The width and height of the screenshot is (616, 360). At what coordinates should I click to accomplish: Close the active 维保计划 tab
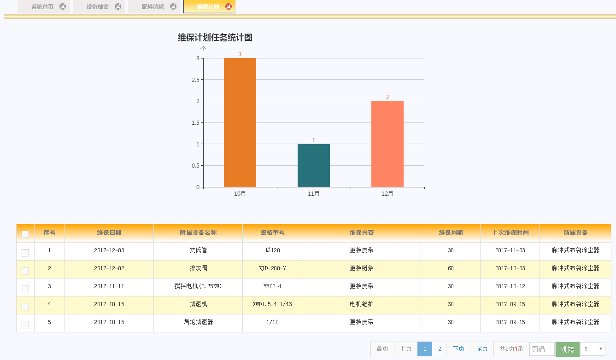(x=229, y=6)
